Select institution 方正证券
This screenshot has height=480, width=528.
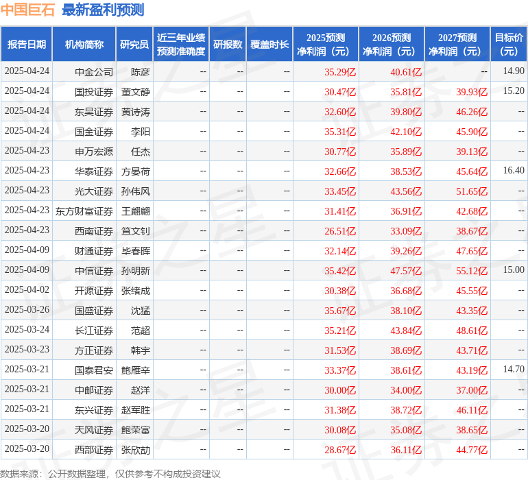(94, 350)
